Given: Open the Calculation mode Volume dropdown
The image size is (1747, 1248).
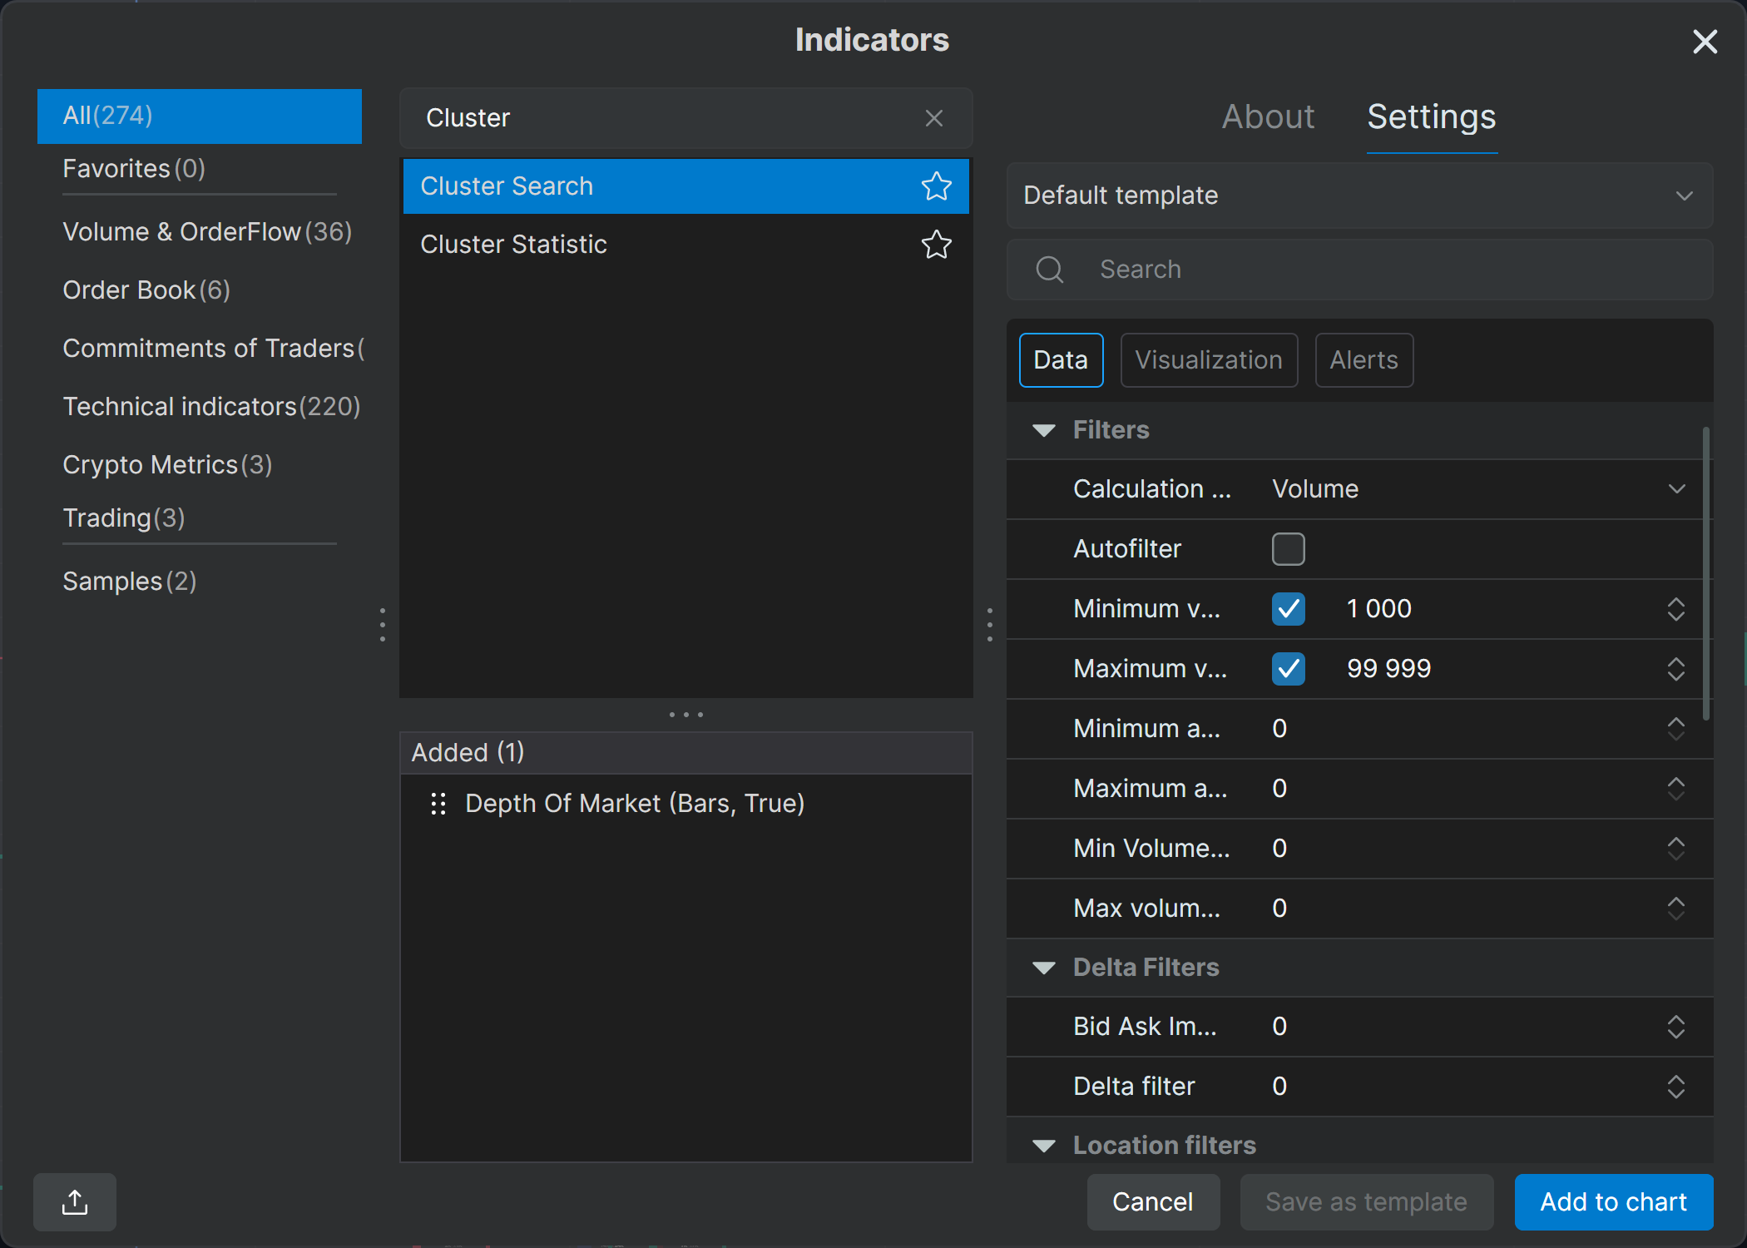Looking at the screenshot, I should point(1479,489).
